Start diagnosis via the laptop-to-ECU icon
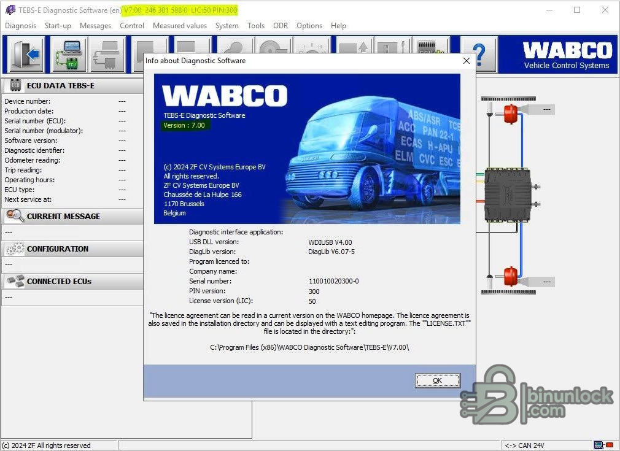Image resolution: width=620 pixels, height=451 pixels. pyautogui.click(x=69, y=55)
